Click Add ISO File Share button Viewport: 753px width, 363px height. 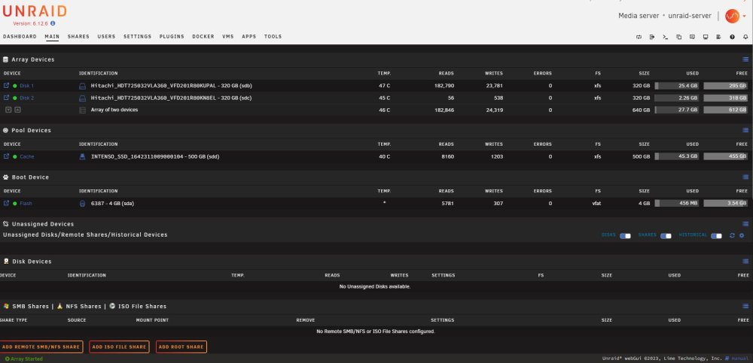(x=119, y=346)
